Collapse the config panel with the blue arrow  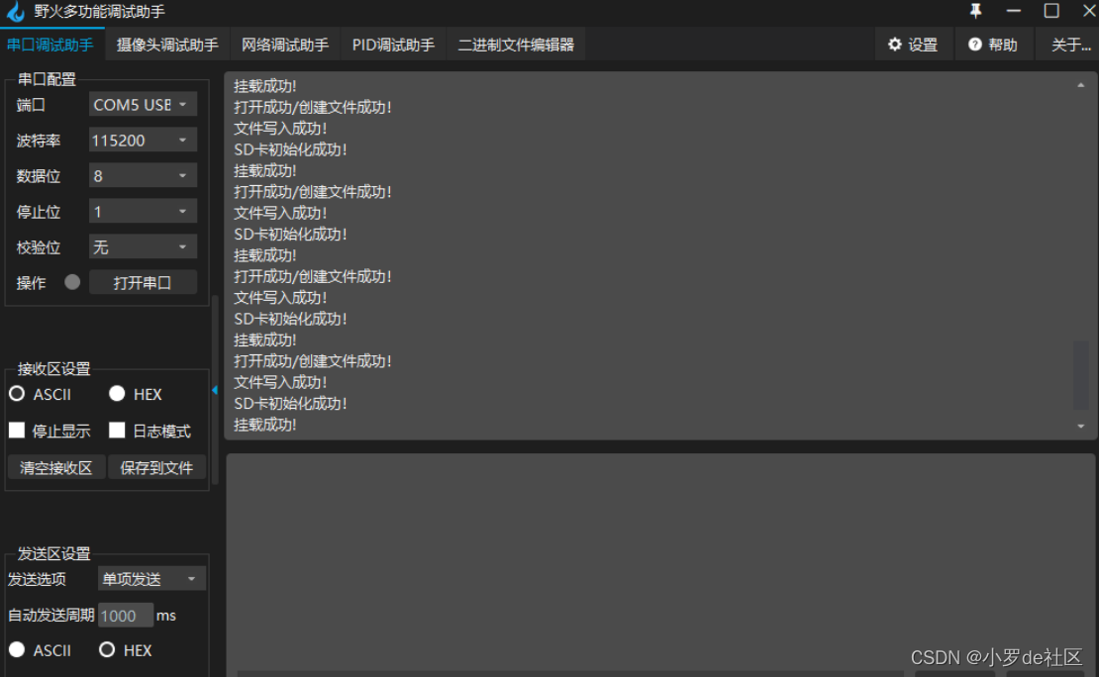tap(214, 391)
